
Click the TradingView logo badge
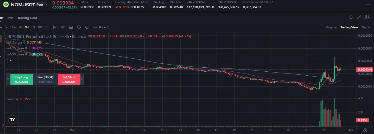point(12,119)
